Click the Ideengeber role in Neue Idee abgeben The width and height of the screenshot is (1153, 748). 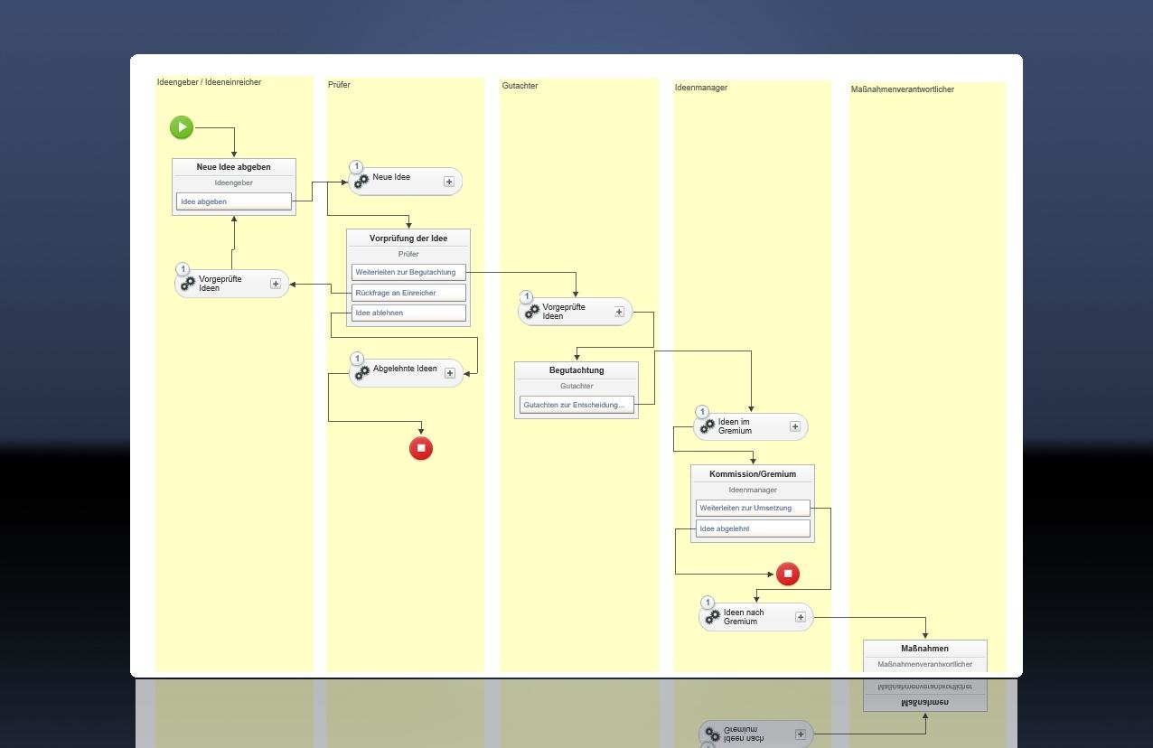pyautogui.click(x=234, y=182)
